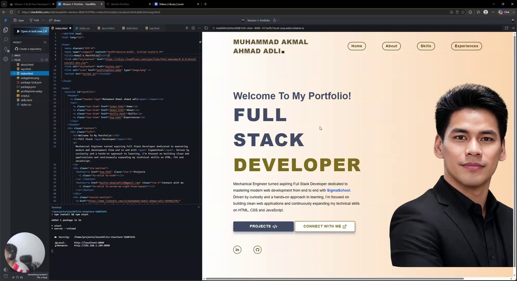Click CONNECT WITH ME button in preview
Viewport: 517px width, 281px height.
pyautogui.click(x=325, y=226)
